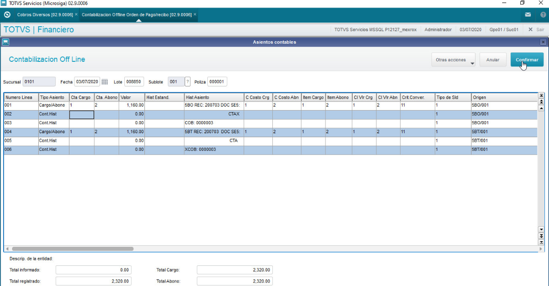Click TOTVS Servicios MSSQL P12127_mexrox label
The height and width of the screenshot is (286, 549).
tap(375, 30)
